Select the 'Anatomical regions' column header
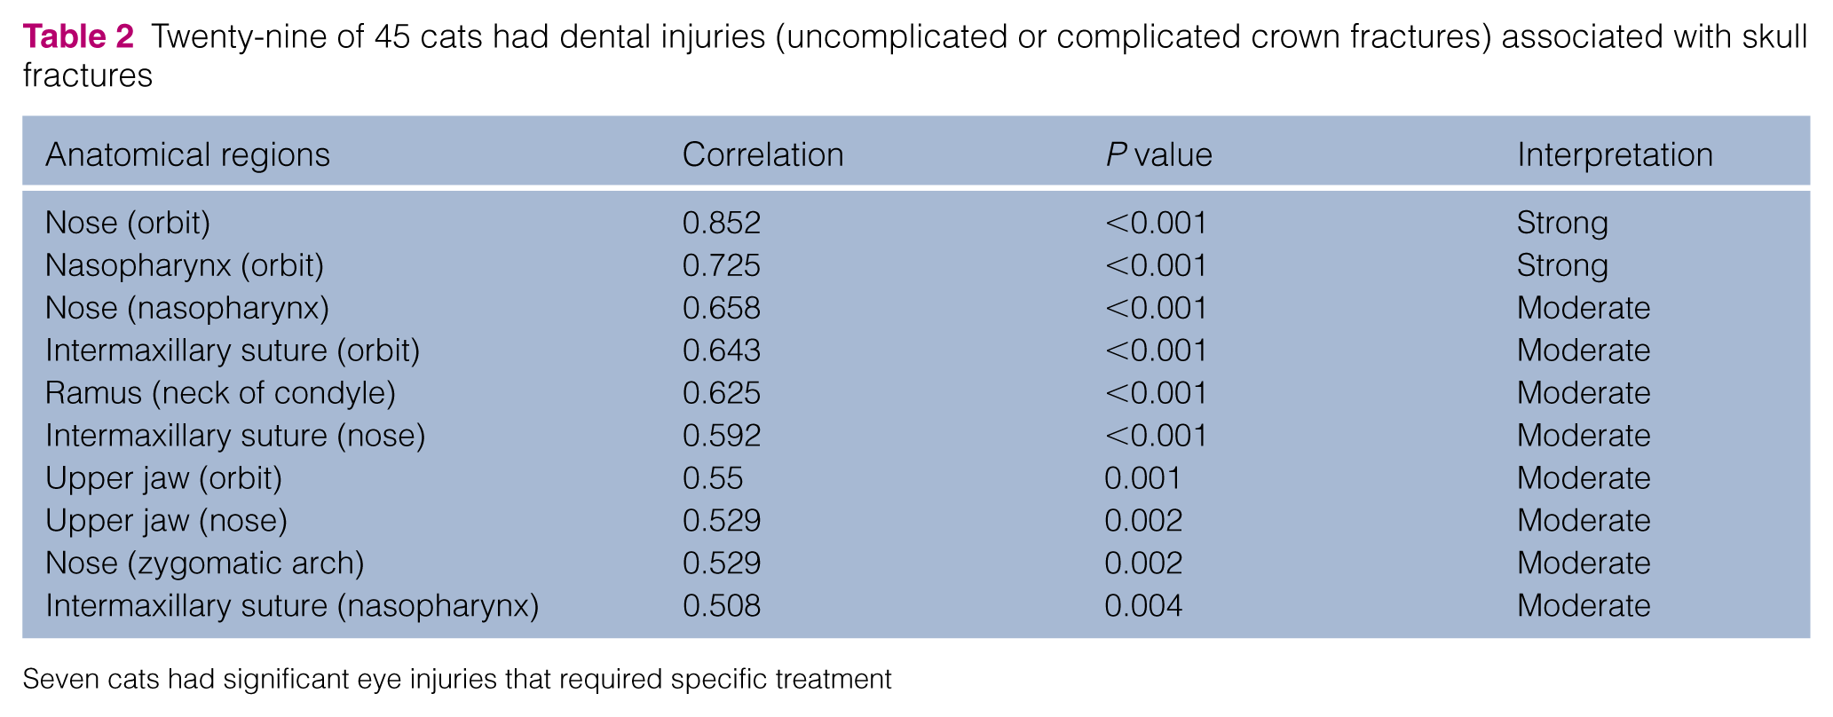Screen dimensions: 1833x717 187,155
